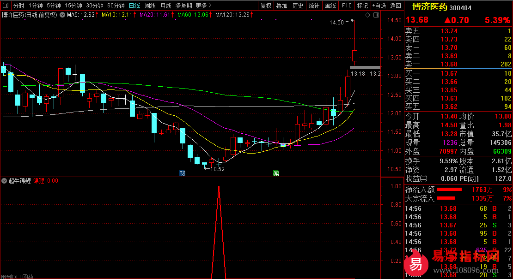
Task: Open the F10 company info
Action: [x=347, y=6]
